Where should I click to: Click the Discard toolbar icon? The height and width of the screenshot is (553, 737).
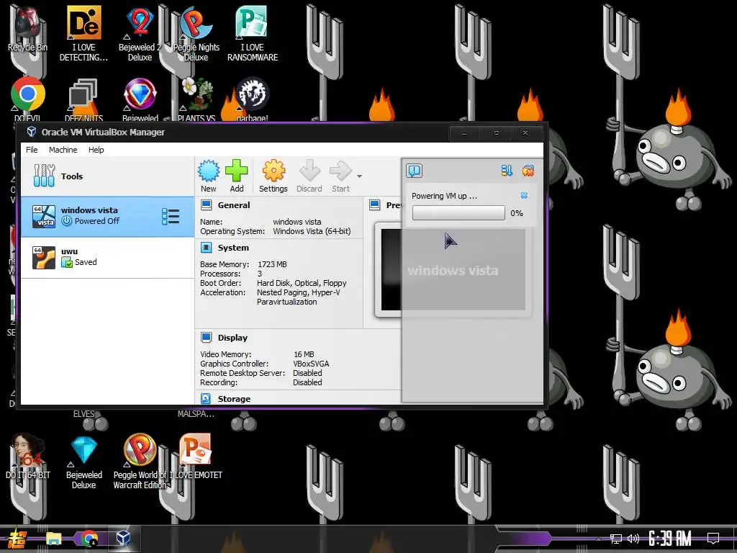tap(309, 176)
